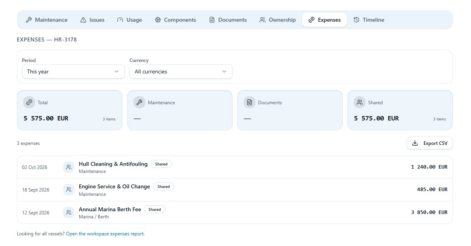Click the gauge icon in Usage tab

click(x=120, y=20)
